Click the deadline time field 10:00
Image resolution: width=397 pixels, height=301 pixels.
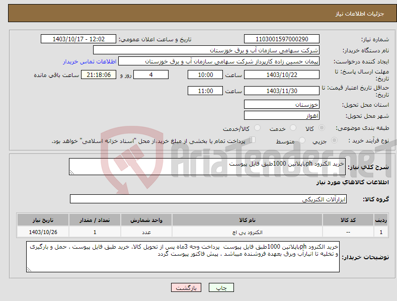pos(205,74)
